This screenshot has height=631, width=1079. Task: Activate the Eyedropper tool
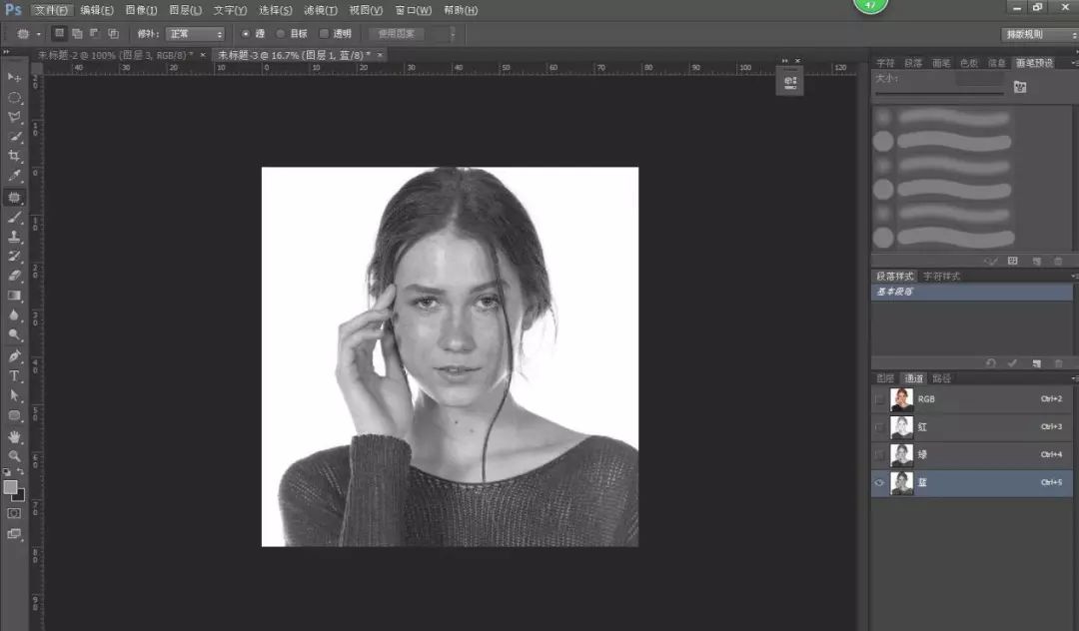pyautogui.click(x=14, y=177)
